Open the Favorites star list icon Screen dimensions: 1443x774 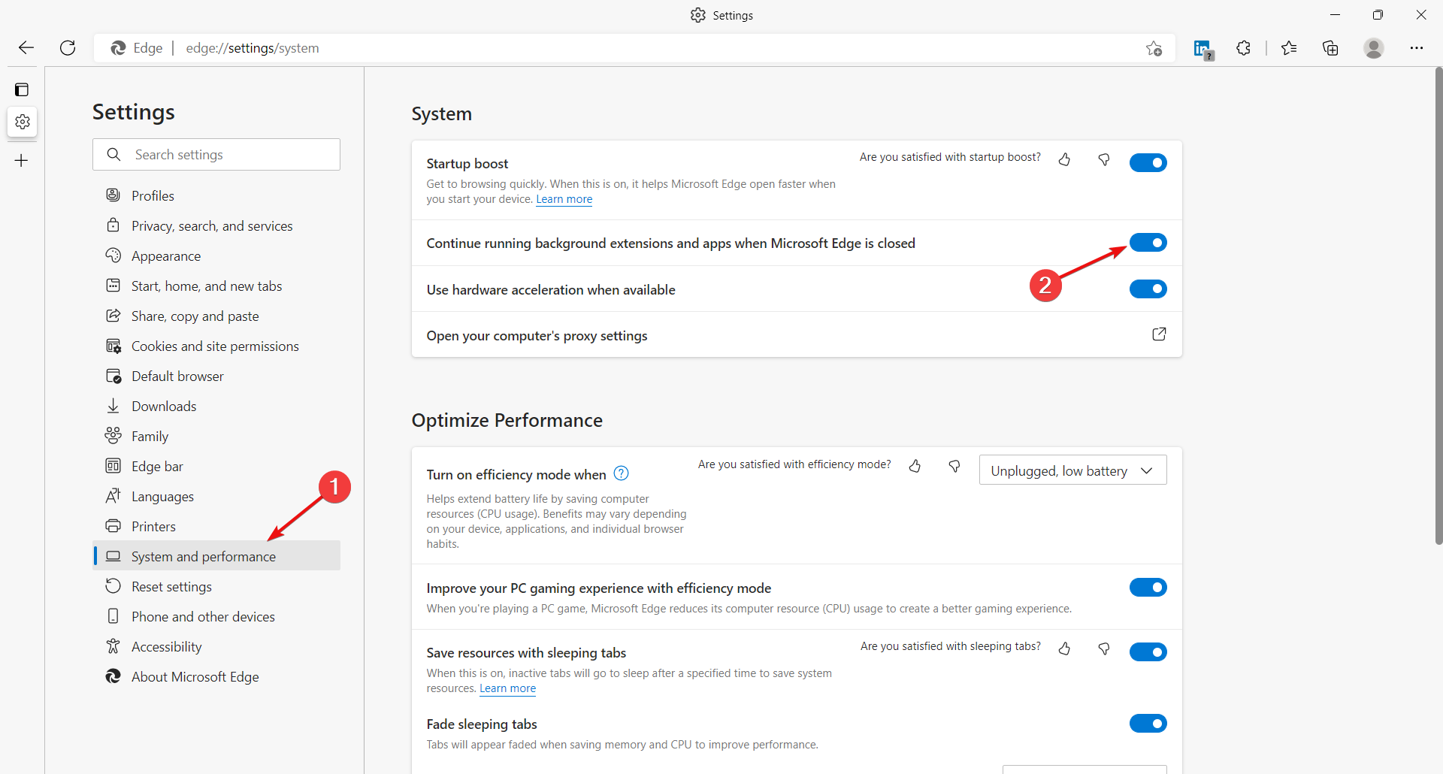point(1289,48)
